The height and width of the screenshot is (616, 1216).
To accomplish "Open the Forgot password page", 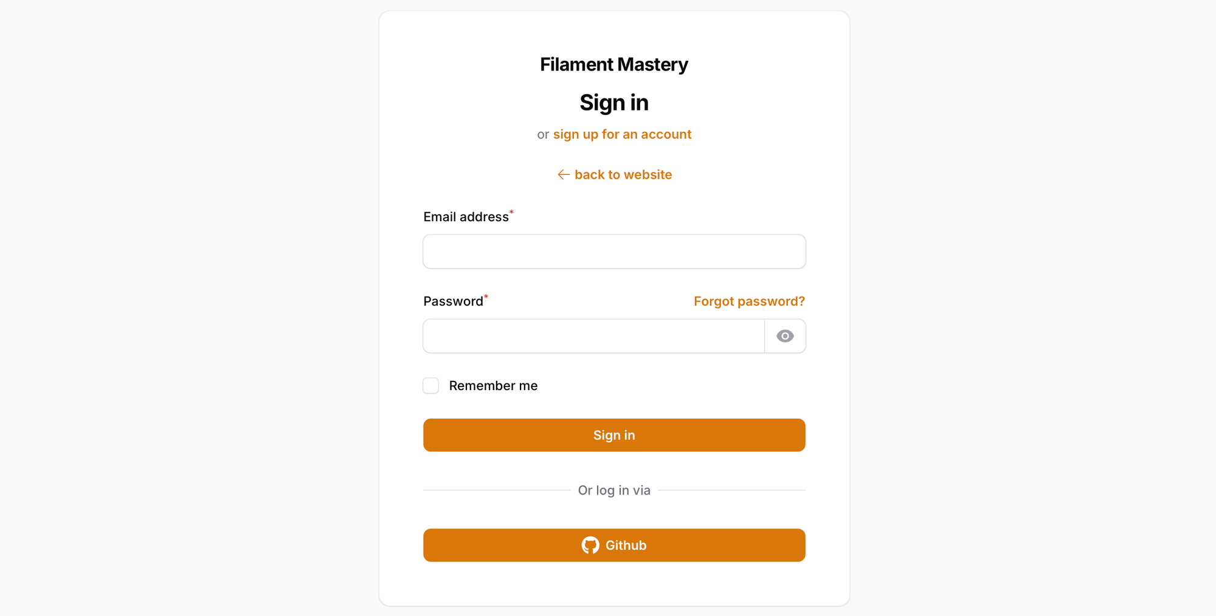I will coord(748,301).
